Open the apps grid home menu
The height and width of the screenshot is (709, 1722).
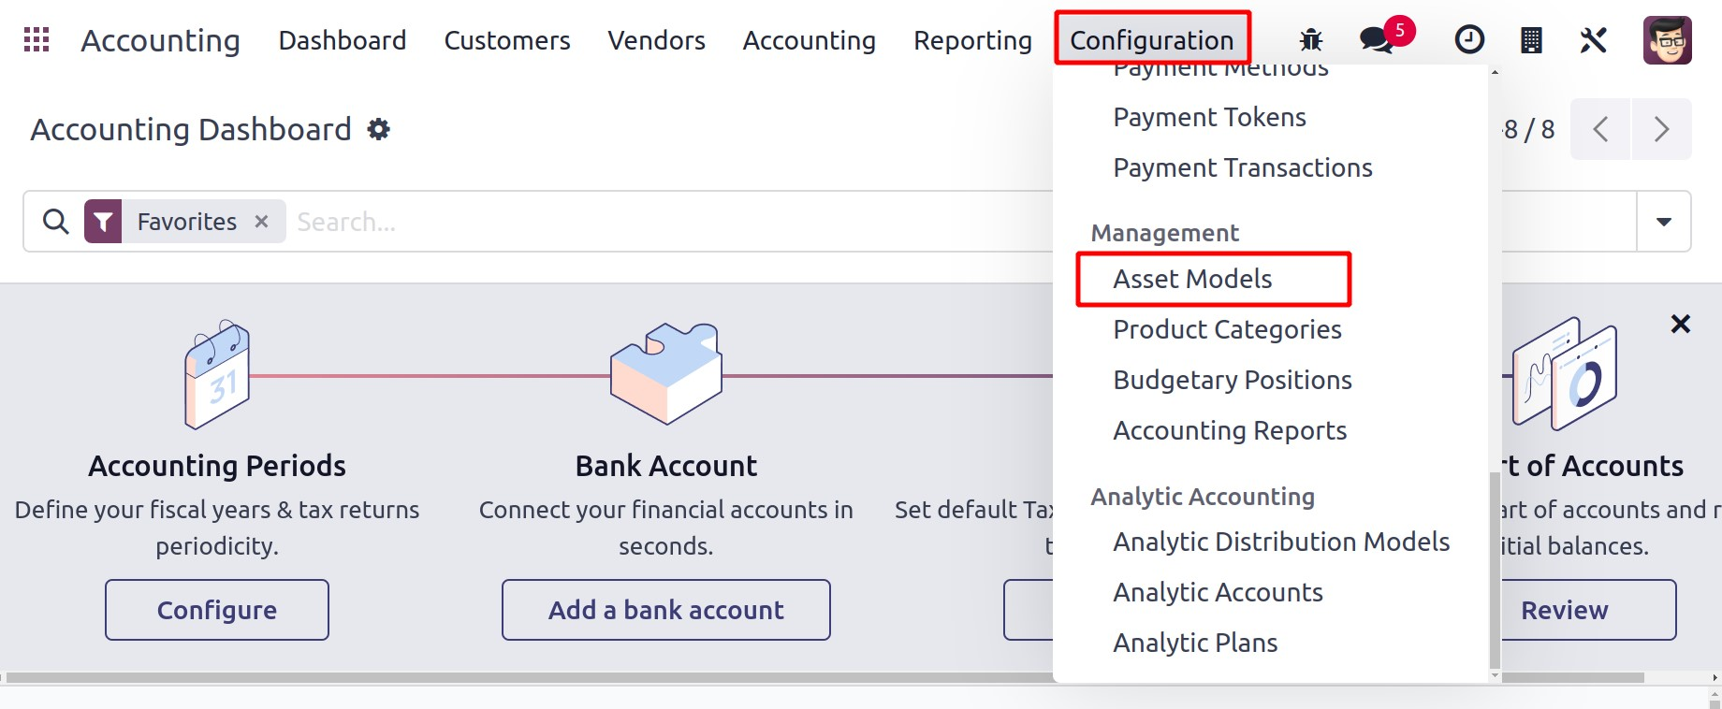coord(36,40)
